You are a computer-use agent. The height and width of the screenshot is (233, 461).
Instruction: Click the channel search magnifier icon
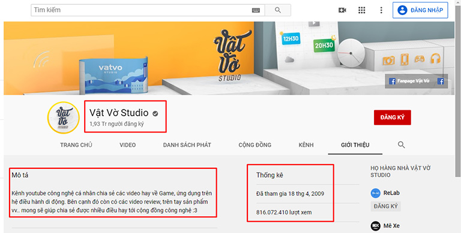click(x=402, y=145)
